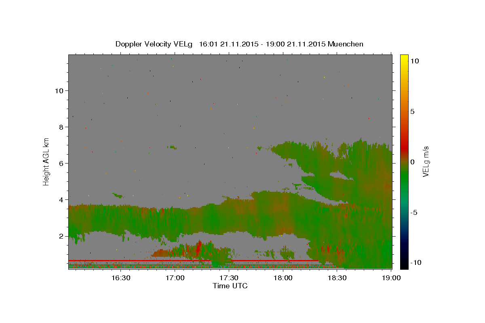
Task: Click the height axis label '2'
Action: click(x=61, y=236)
